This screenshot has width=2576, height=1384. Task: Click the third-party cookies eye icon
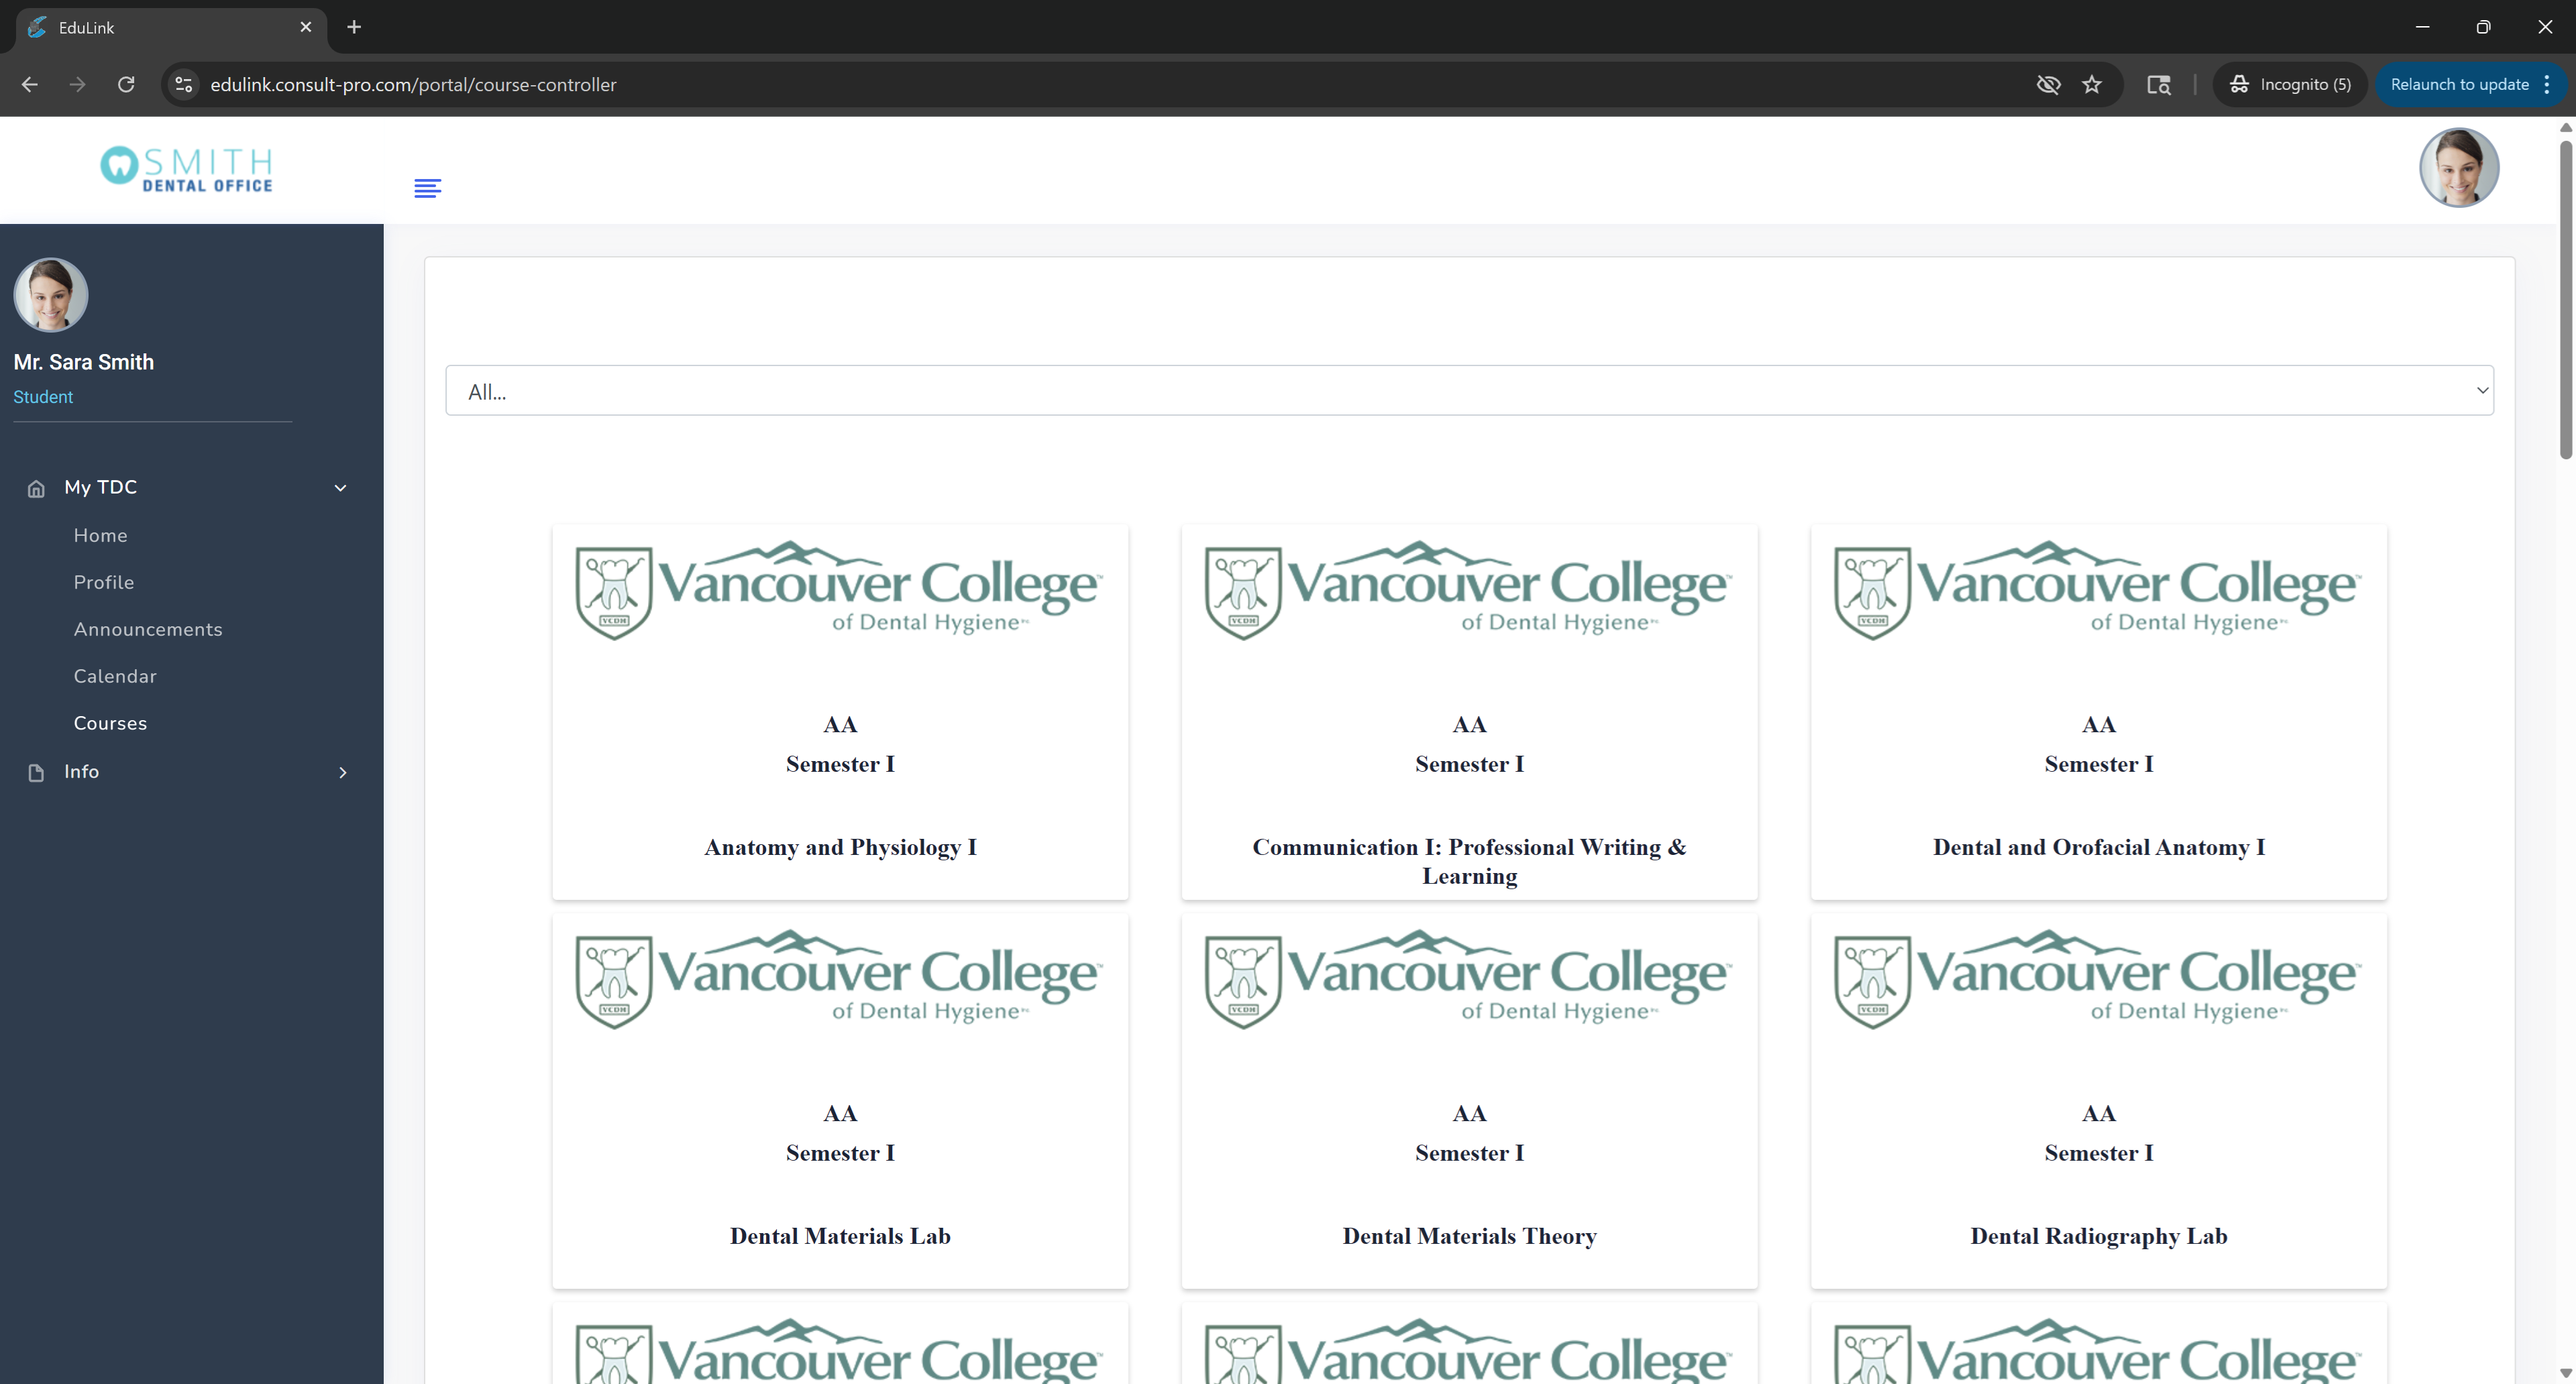click(2048, 85)
